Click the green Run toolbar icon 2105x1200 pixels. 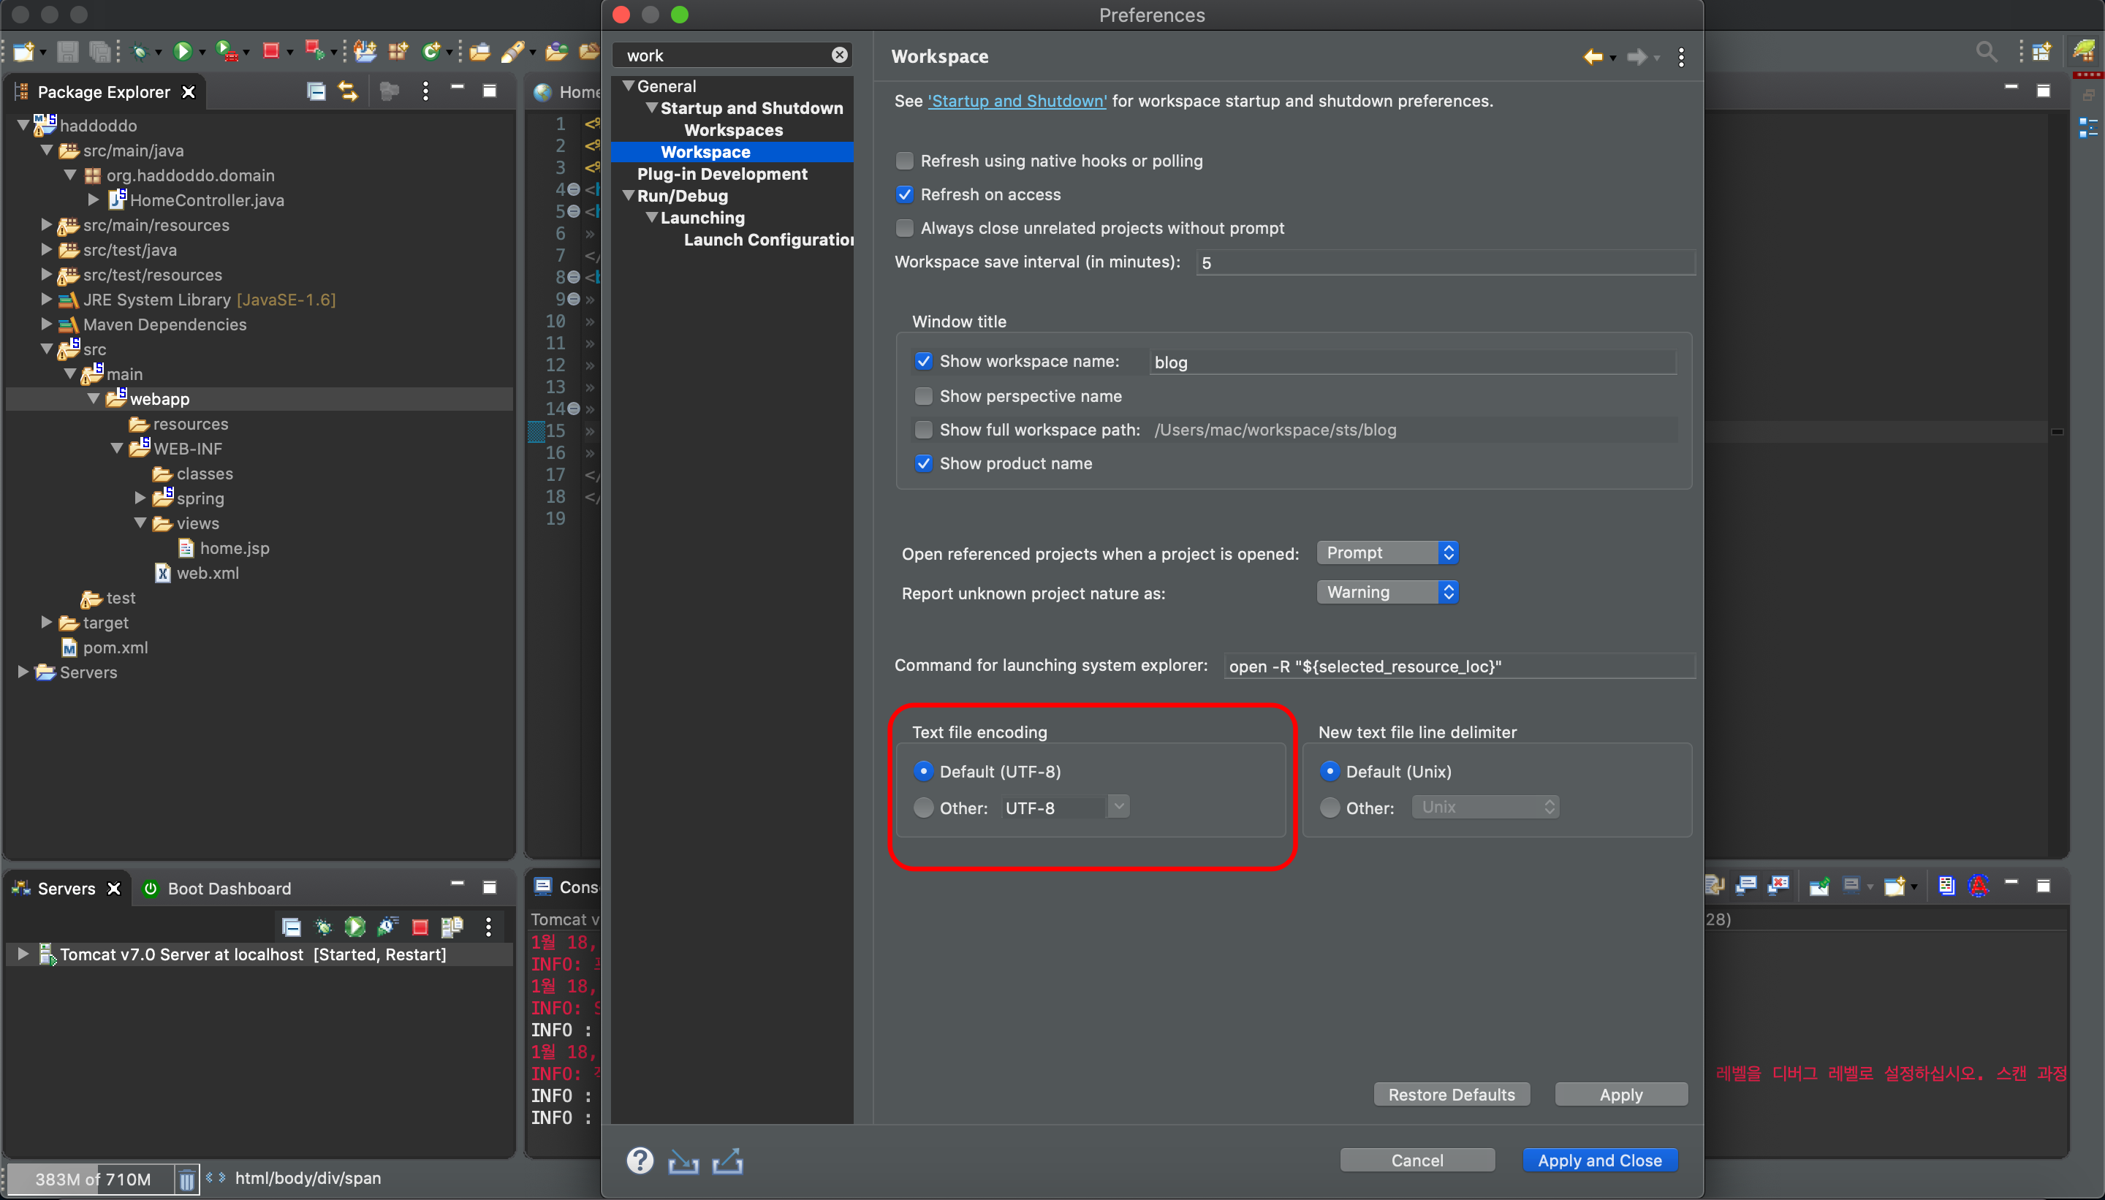[182, 52]
